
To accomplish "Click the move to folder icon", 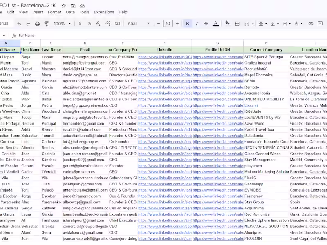I will 73,6.
